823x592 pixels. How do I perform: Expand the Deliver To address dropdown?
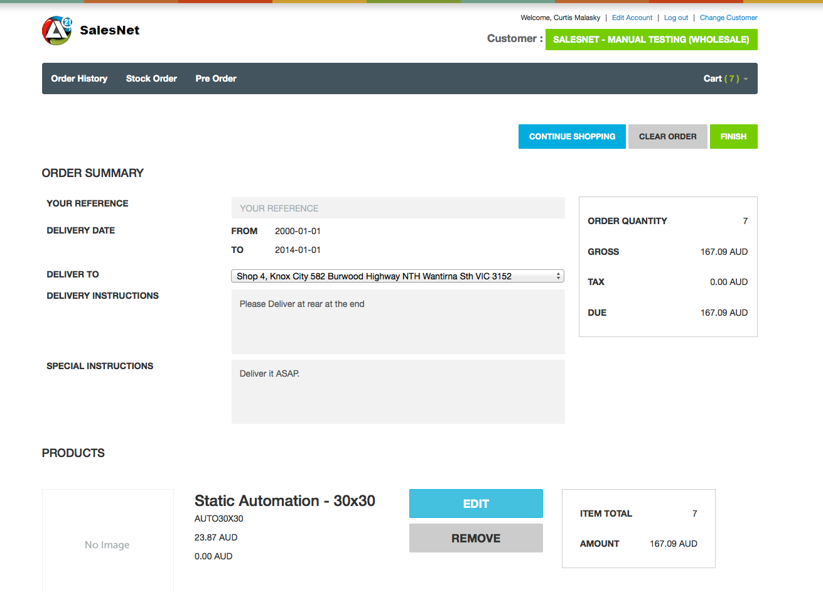click(397, 276)
